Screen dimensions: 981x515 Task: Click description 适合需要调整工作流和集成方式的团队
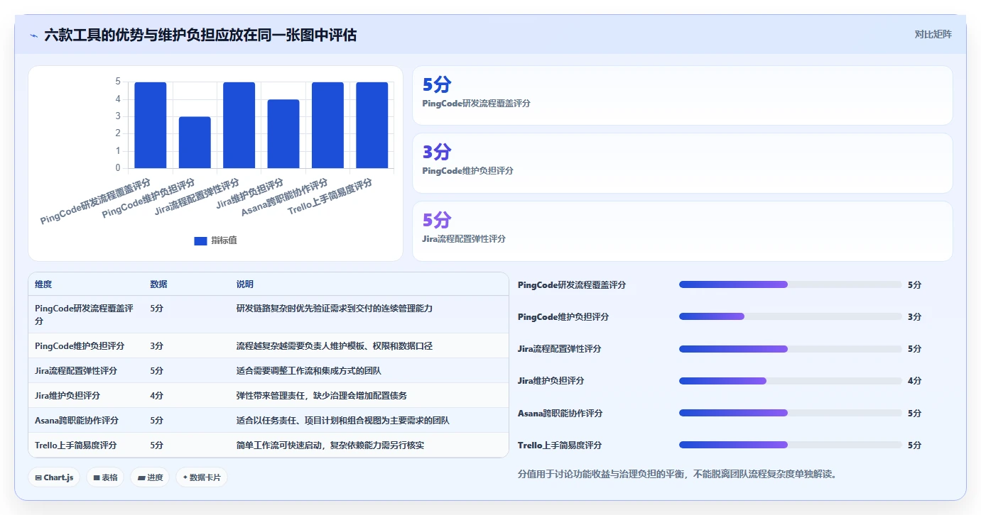[x=309, y=371]
